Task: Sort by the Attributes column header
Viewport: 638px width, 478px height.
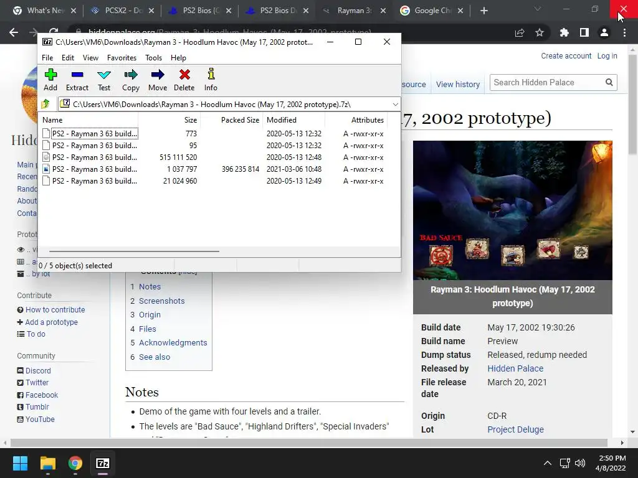Action: pos(356,120)
